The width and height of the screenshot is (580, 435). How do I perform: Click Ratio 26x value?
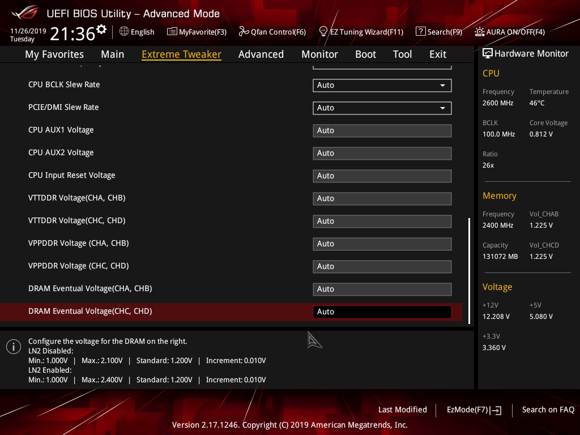[x=488, y=165]
